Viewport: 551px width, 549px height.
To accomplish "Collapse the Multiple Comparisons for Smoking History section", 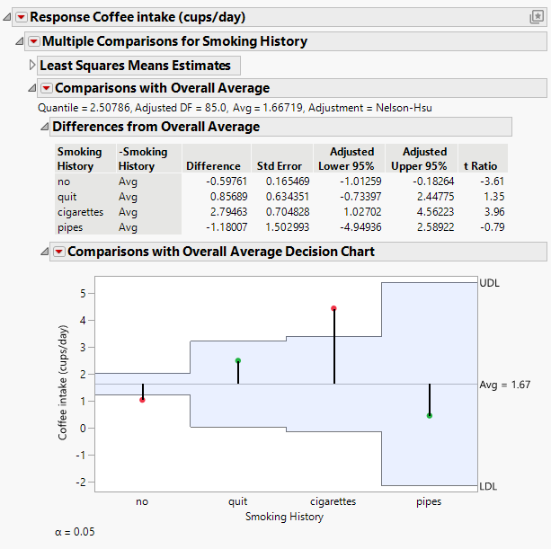I will click(21, 41).
